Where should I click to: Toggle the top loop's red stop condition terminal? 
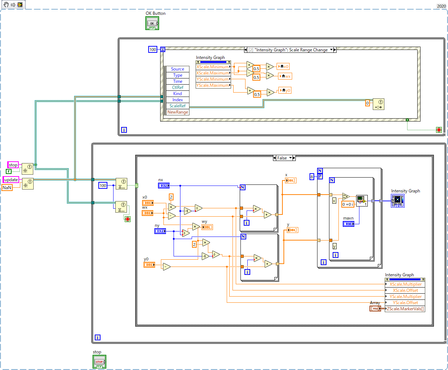coord(439,130)
